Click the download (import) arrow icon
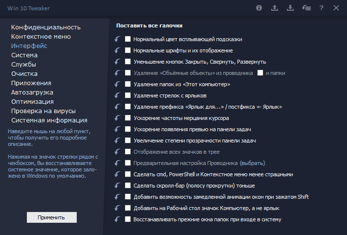 (x=290, y=8)
